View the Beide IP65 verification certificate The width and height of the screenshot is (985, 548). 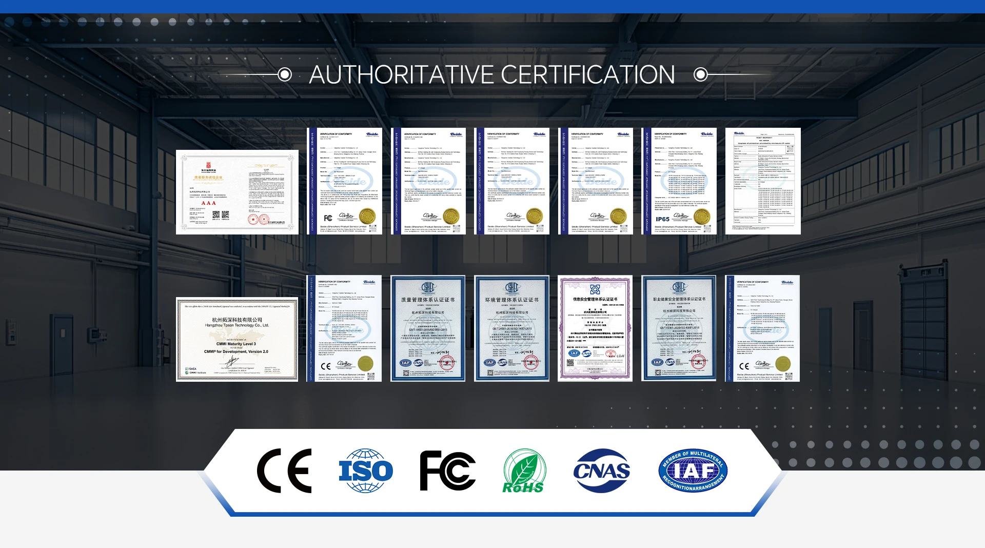point(679,181)
